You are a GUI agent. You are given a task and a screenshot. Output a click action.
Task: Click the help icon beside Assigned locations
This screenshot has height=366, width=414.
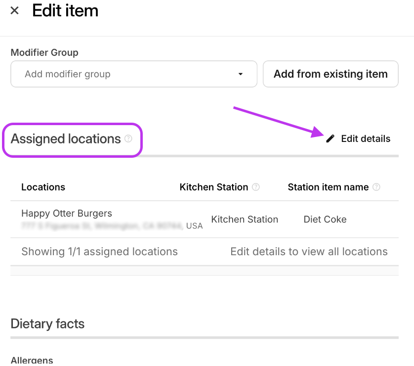tap(128, 139)
